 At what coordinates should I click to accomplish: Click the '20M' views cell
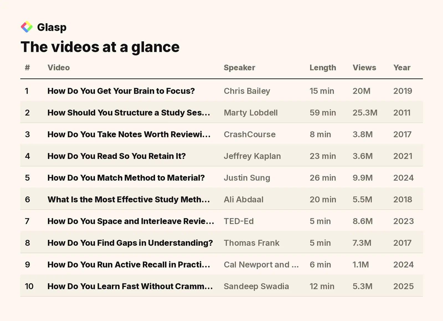[361, 91]
